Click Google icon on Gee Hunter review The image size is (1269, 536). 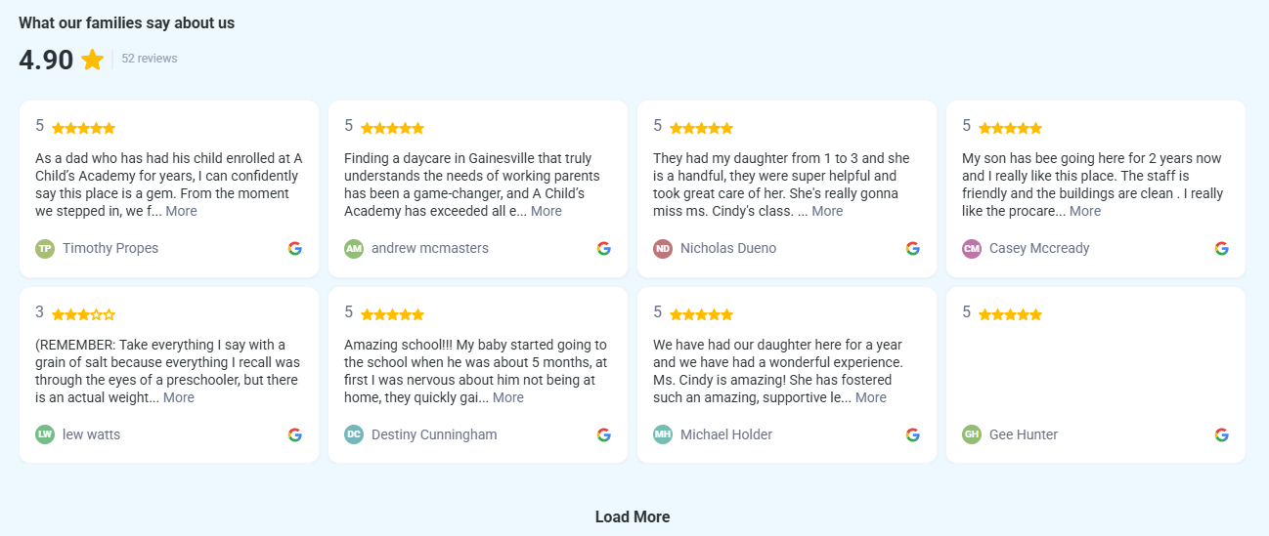point(1222,434)
